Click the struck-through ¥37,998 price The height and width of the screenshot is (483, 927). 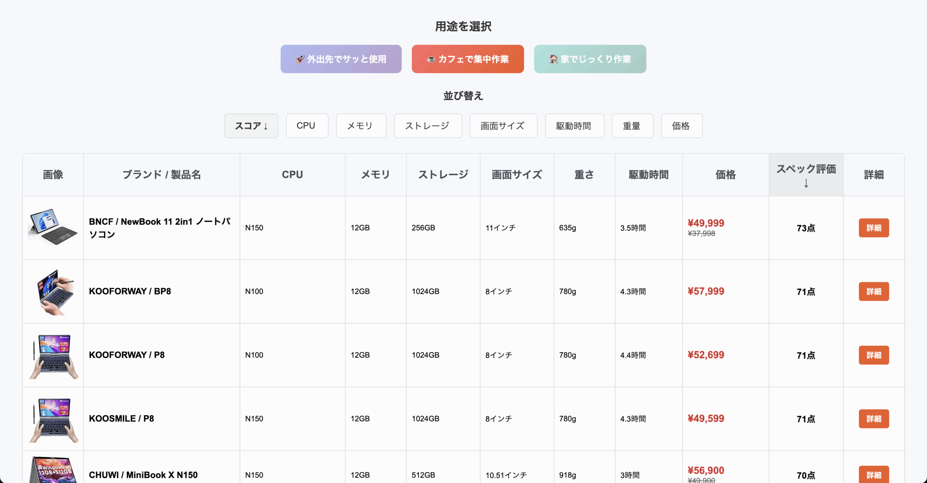(701, 234)
